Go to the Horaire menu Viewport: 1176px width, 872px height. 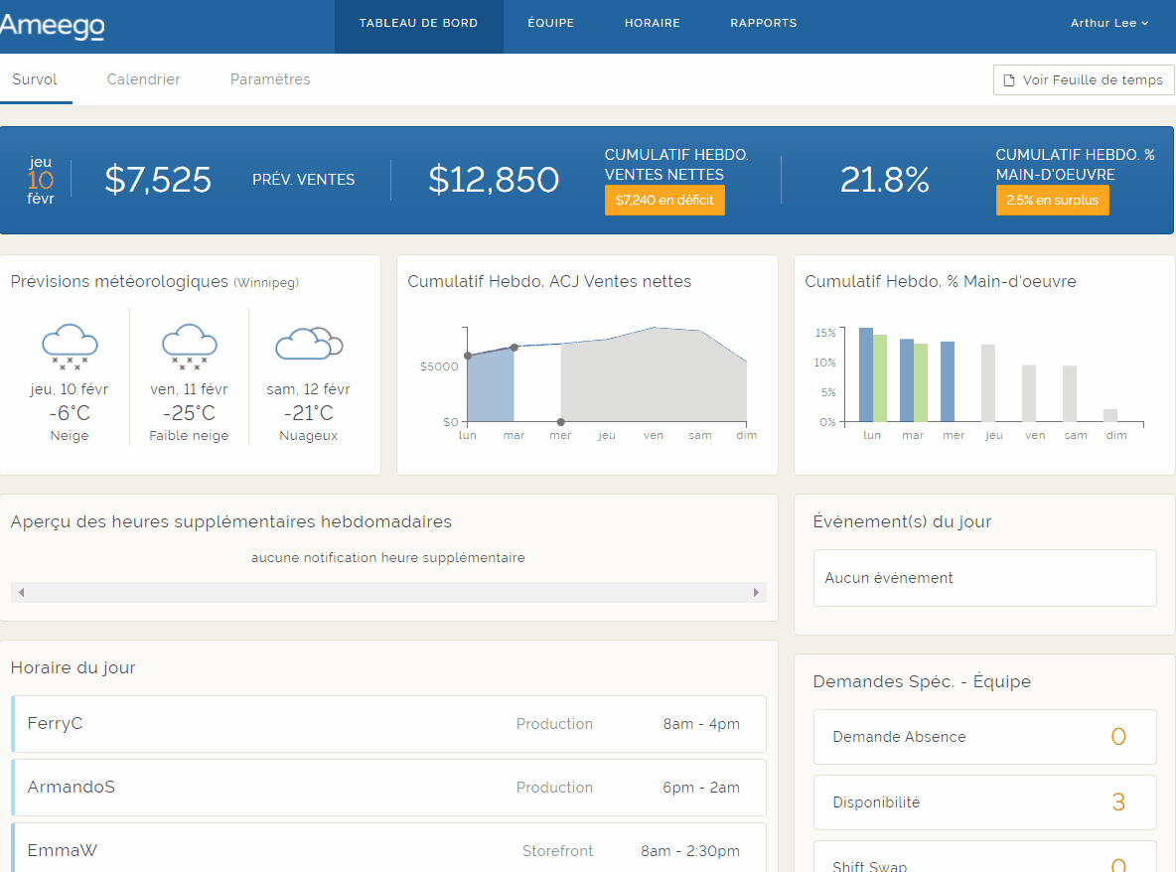coord(652,23)
